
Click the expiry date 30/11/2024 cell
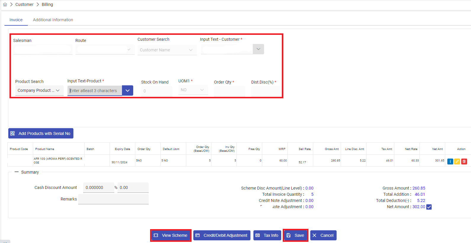[x=119, y=162]
